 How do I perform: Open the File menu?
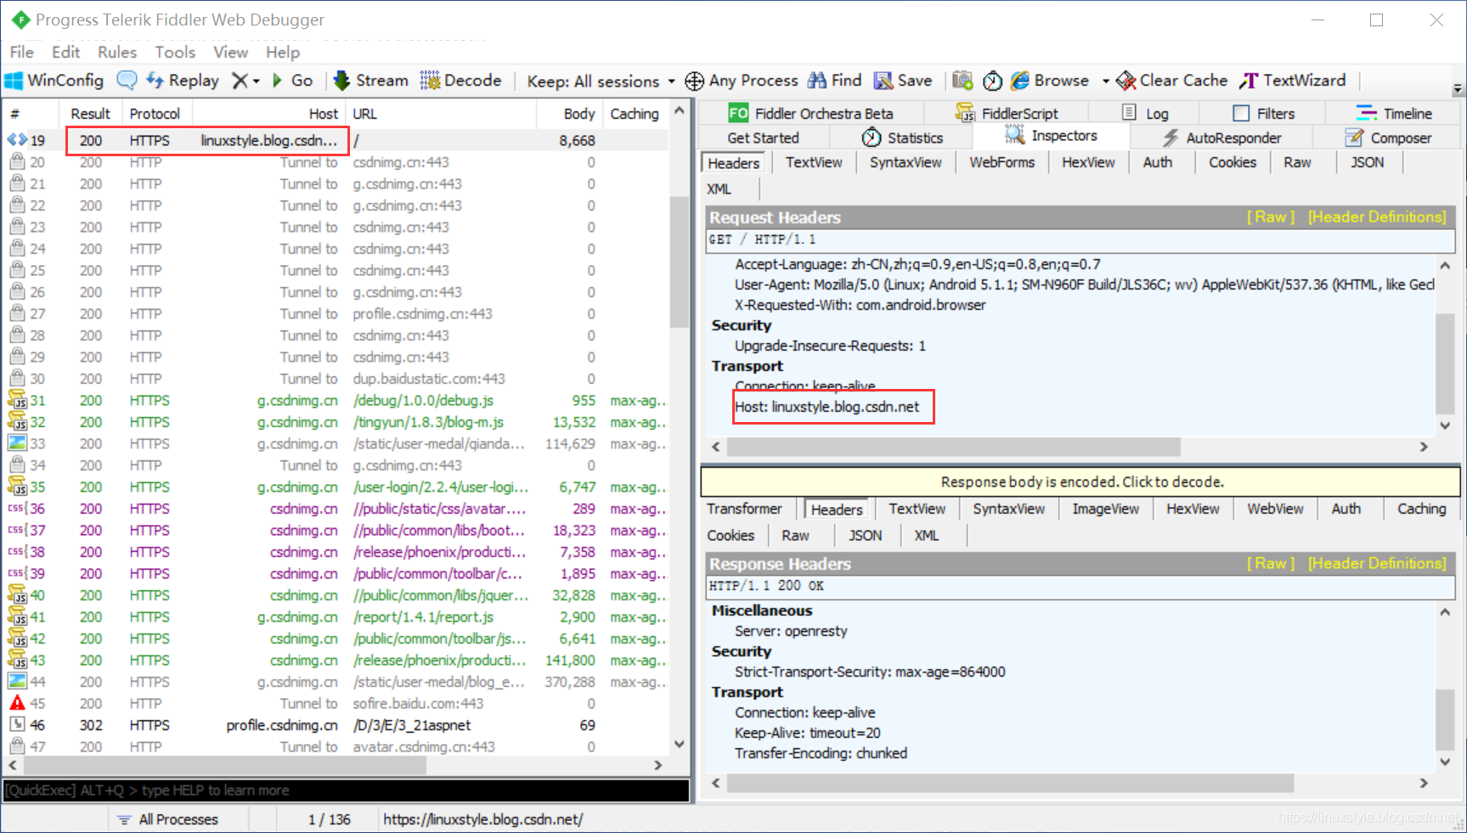[22, 52]
